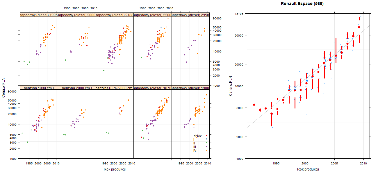Click the "IV" legend label
Image resolution: width=378 pixels, height=174 pixels.
[x=195, y=151]
